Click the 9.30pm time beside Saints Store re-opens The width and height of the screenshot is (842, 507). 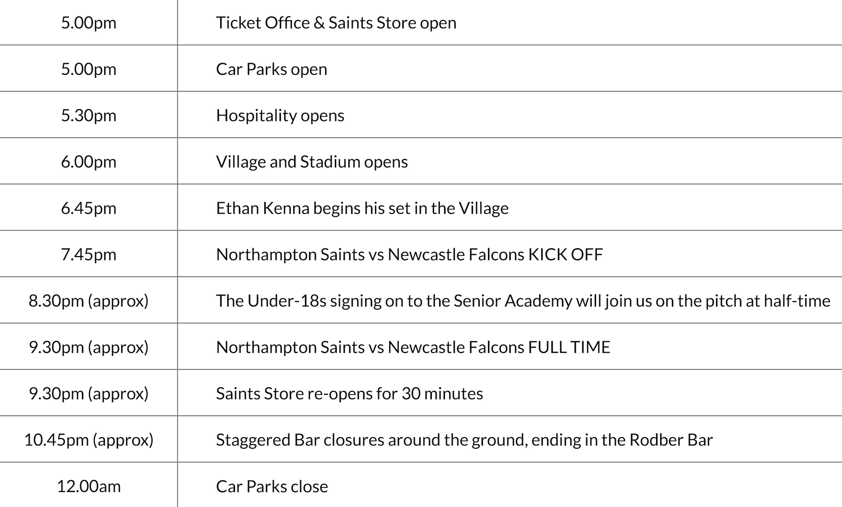(89, 393)
